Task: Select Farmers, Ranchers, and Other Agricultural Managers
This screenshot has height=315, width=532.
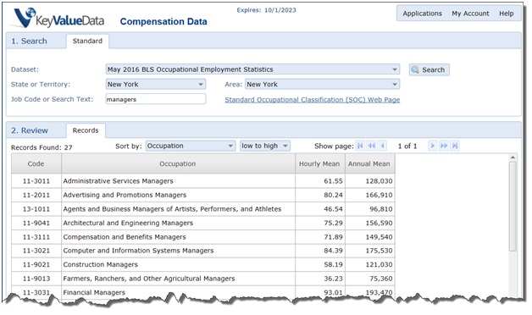Action: tap(203, 279)
